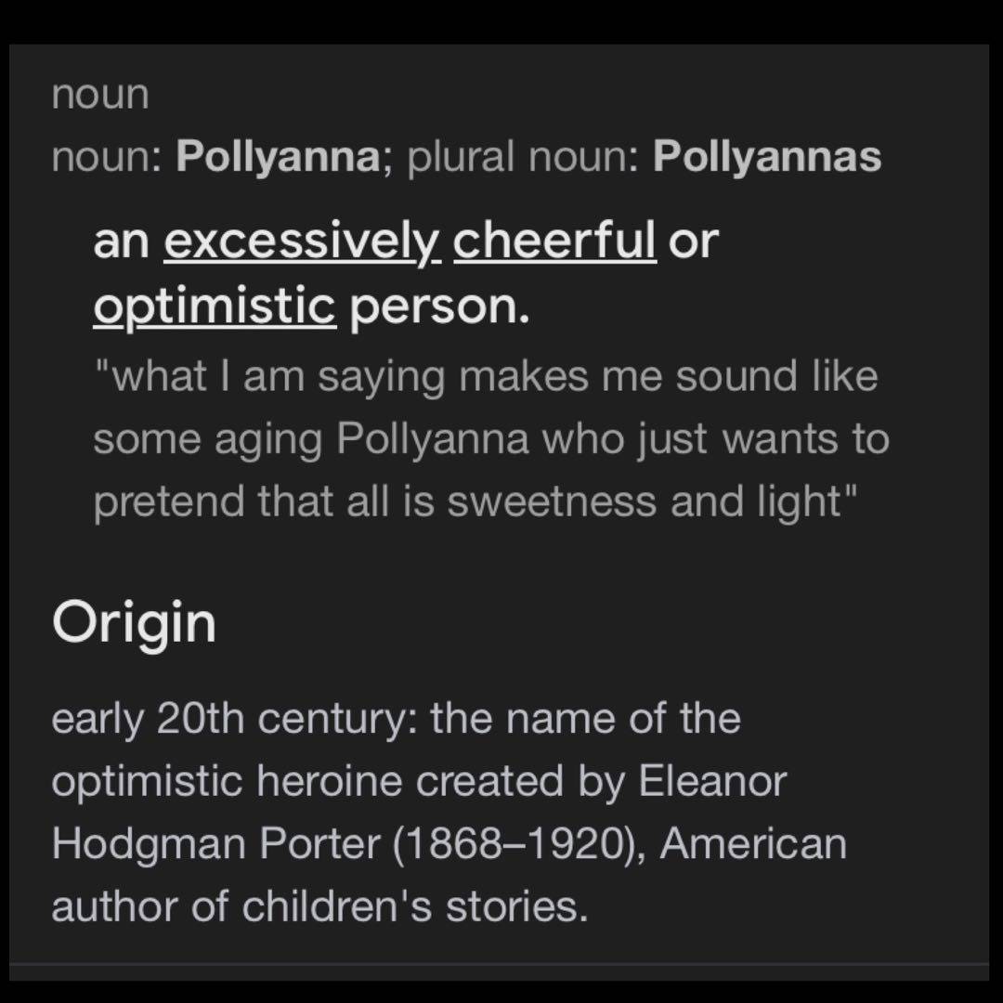Click the top 'noun' part-of-speech label
This screenshot has height=1003, width=1003.
pyautogui.click(x=100, y=95)
